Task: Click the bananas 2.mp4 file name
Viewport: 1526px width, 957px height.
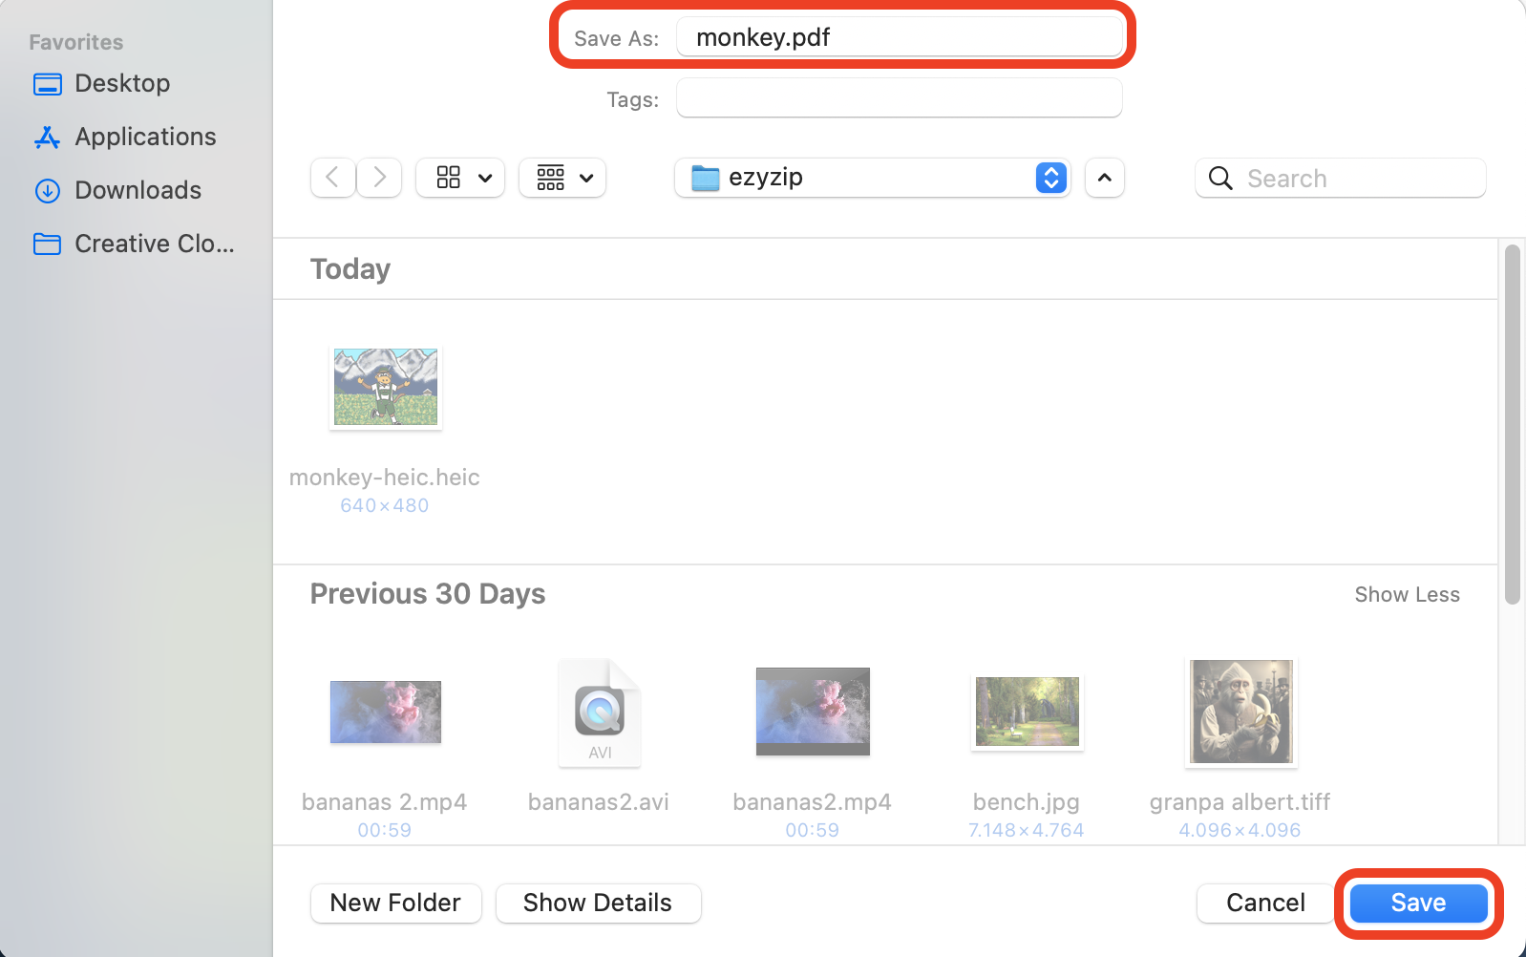Action: [385, 802]
